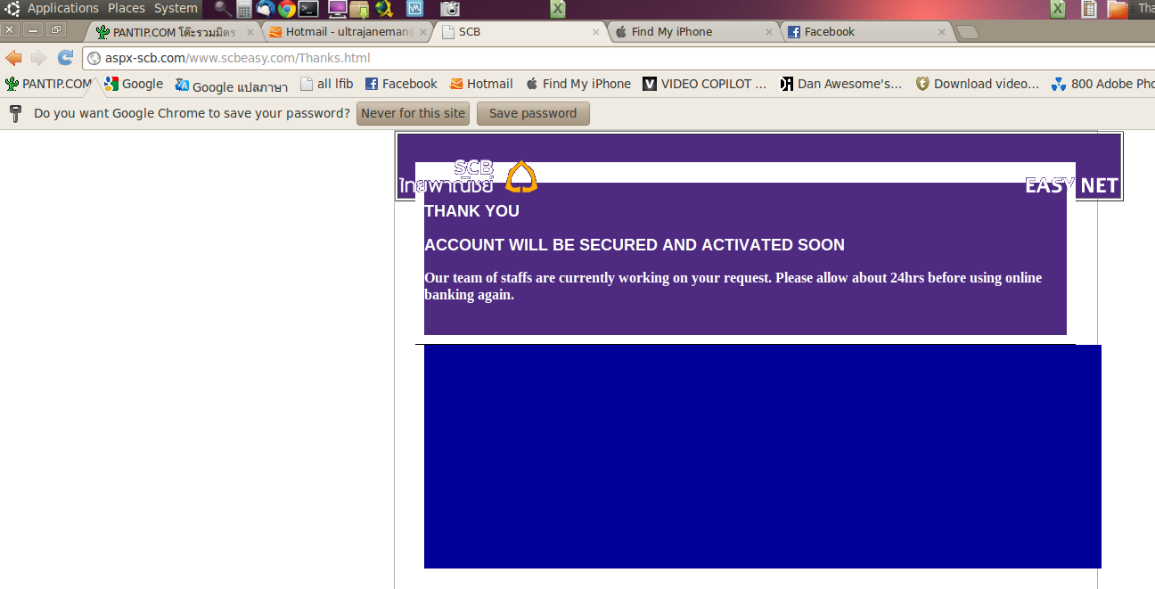The height and width of the screenshot is (589, 1155).
Task: Open the calculator from the top panel
Action: (244, 9)
